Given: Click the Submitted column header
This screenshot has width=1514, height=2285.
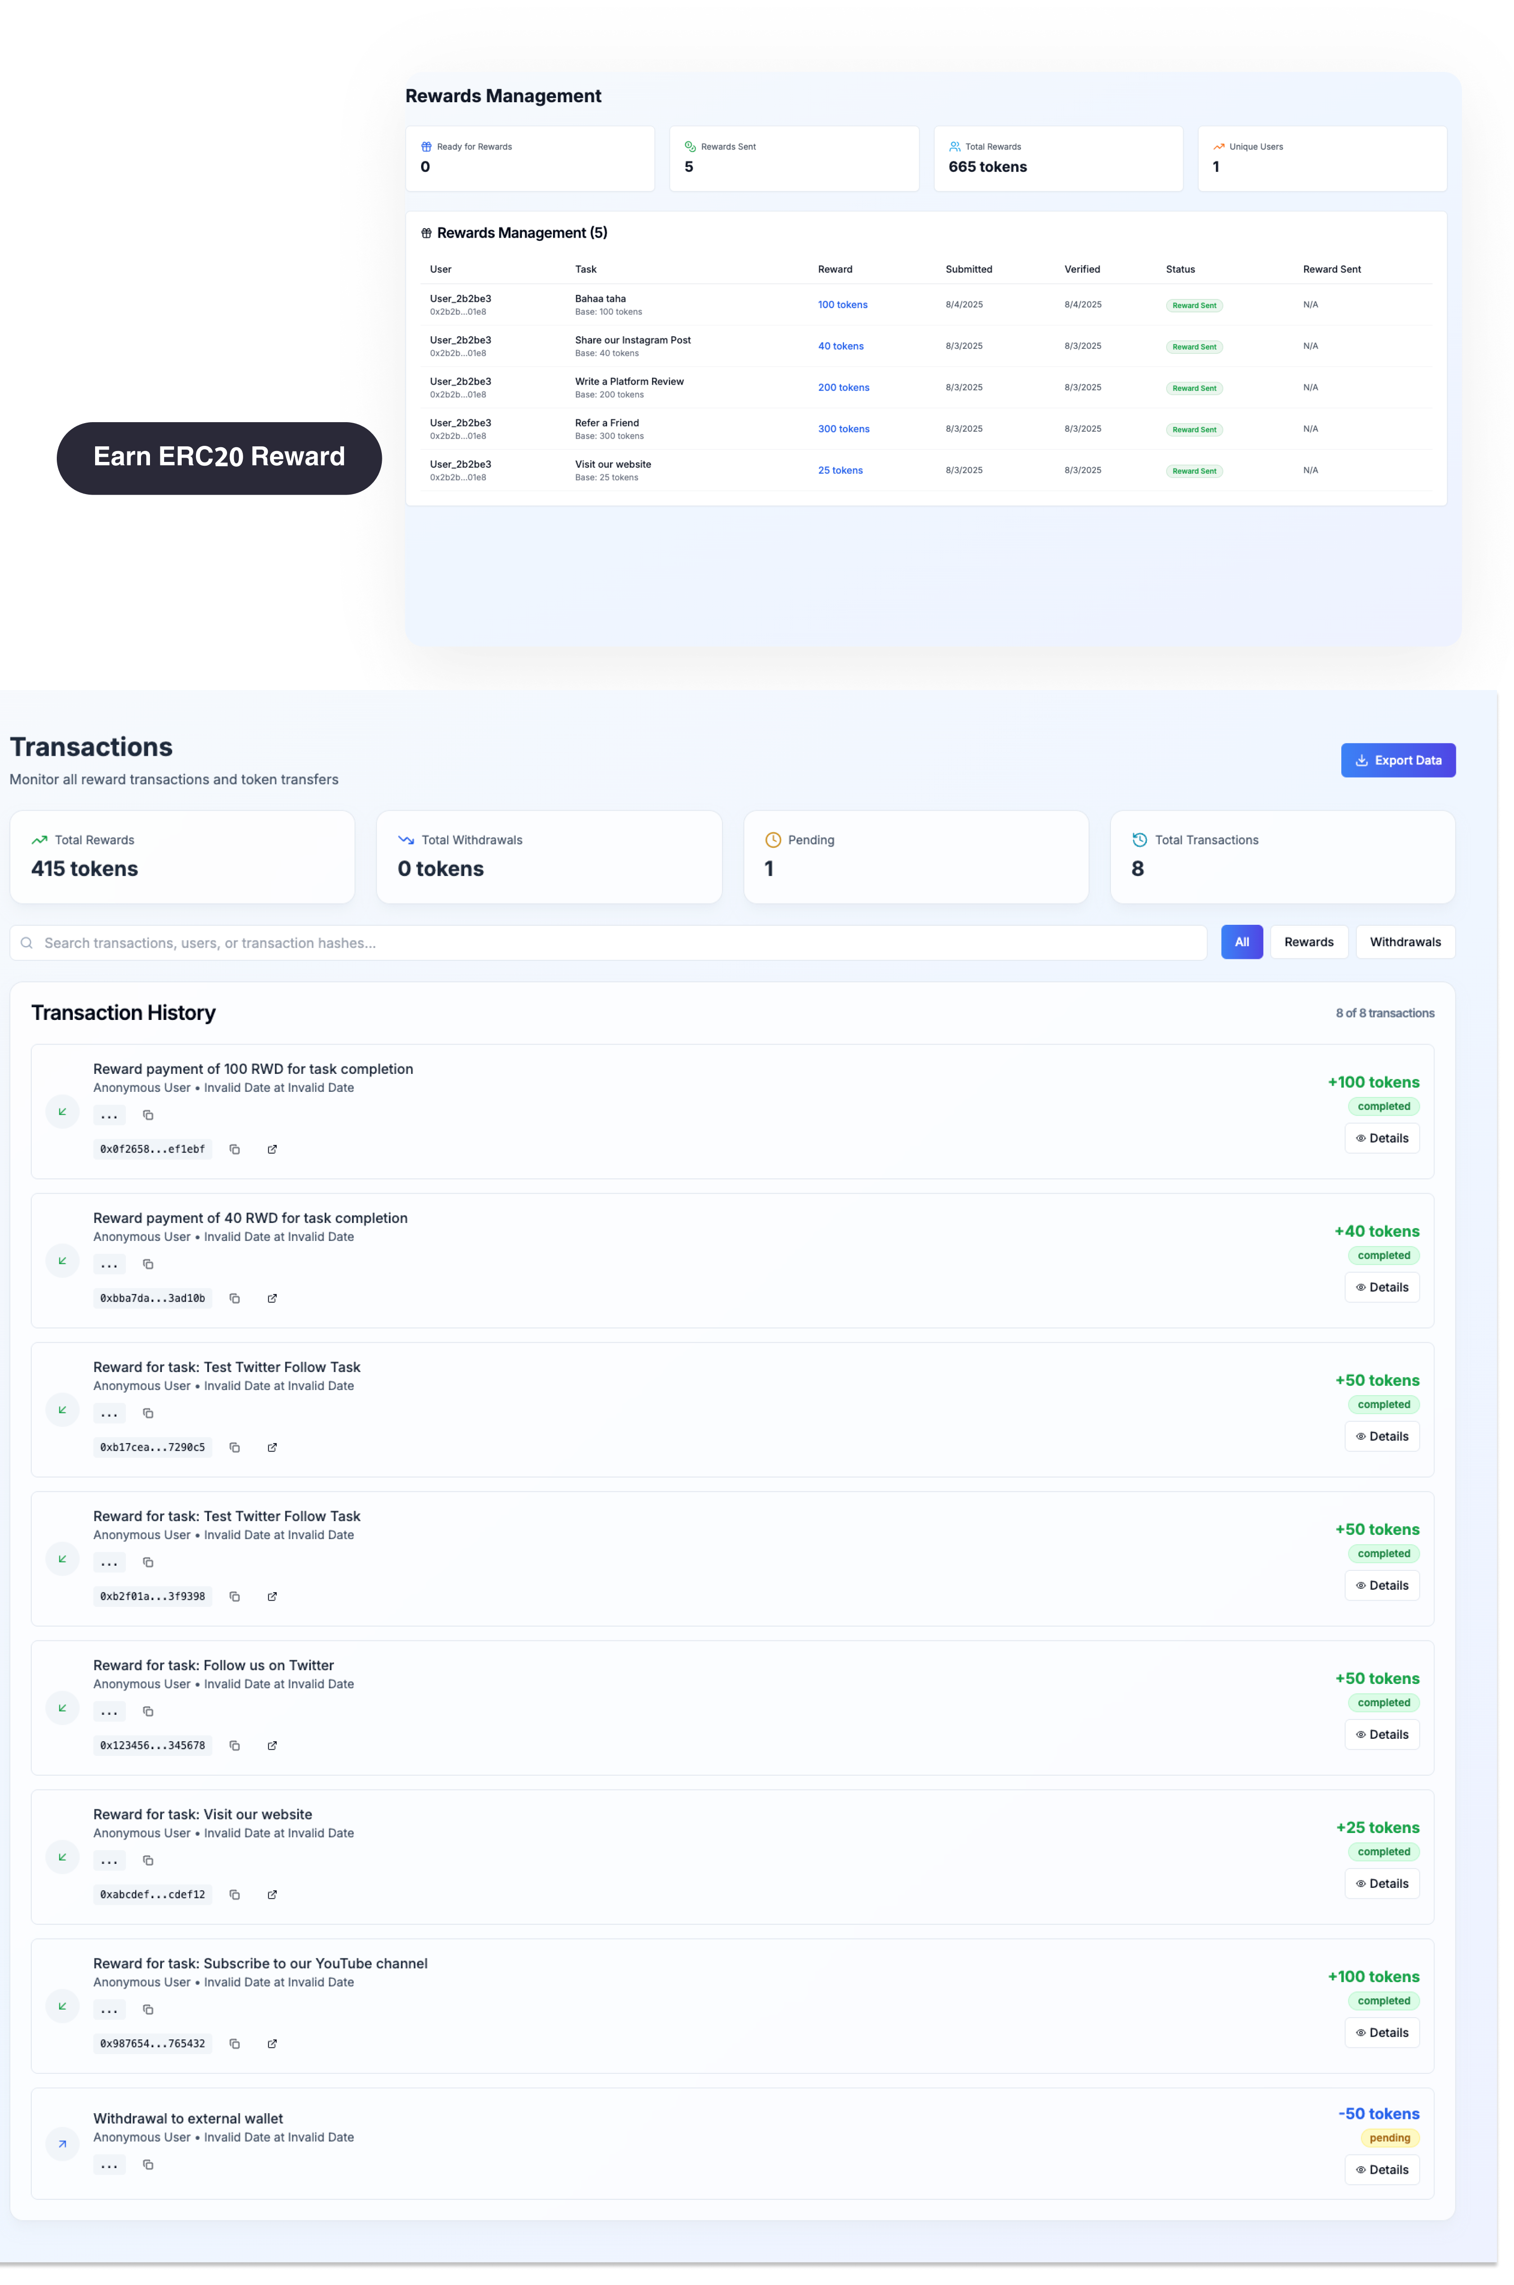Looking at the screenshot, I should coord(968,269).
